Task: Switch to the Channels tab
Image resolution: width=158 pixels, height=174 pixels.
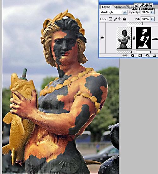Action: (x=120, y=7)
